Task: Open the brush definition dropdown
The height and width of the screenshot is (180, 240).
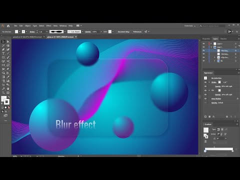Action: [x=82, y=31]
